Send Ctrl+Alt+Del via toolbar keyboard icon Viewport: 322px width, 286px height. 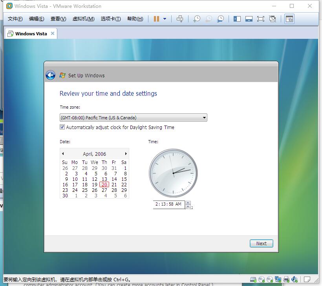(x=180, y=19)
